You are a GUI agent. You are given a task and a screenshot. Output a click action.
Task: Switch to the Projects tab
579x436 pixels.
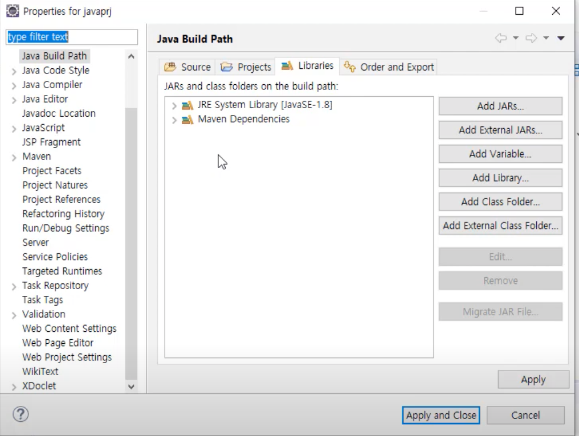(246, 67)
